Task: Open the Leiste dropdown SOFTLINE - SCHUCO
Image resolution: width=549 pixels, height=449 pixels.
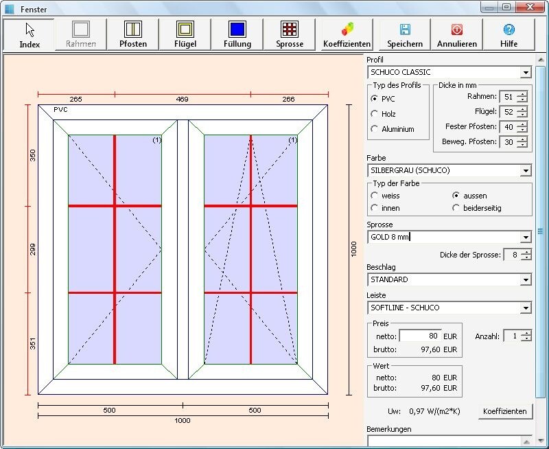Action: [x=525, y=308]
